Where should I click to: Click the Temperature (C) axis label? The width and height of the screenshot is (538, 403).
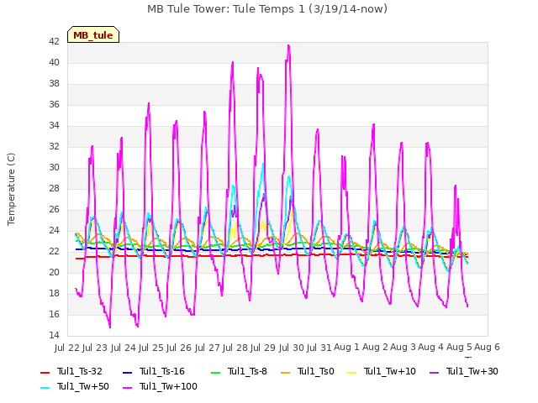click(11, 189)
